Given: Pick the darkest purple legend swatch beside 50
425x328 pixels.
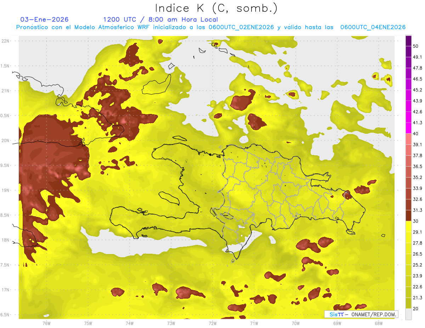Looking at the screenshot, I should (x=408, y=41).
